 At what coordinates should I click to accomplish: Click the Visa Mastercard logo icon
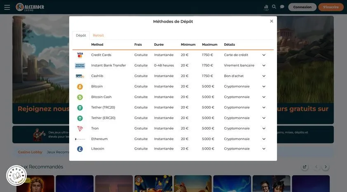point(80,55)
